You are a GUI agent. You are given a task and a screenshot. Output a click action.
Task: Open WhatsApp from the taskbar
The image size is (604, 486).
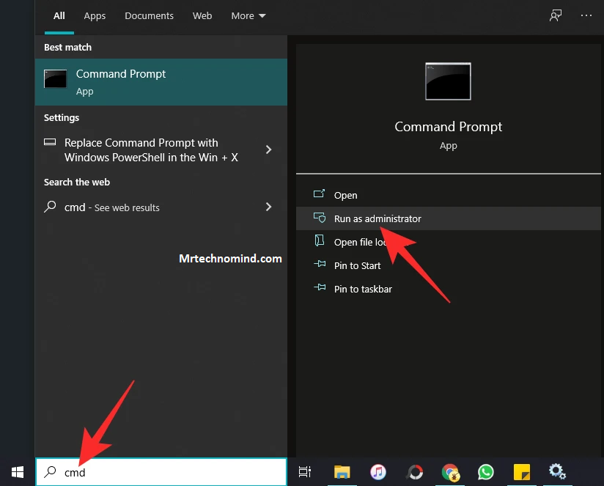(485, 473)
